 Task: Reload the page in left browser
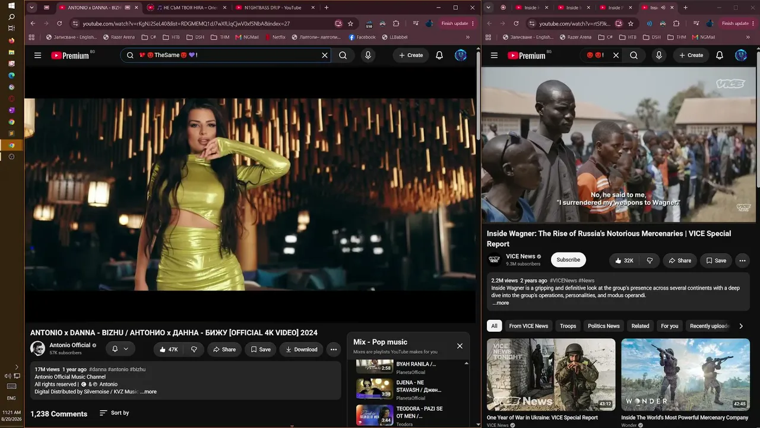click(x=59, y=23)
